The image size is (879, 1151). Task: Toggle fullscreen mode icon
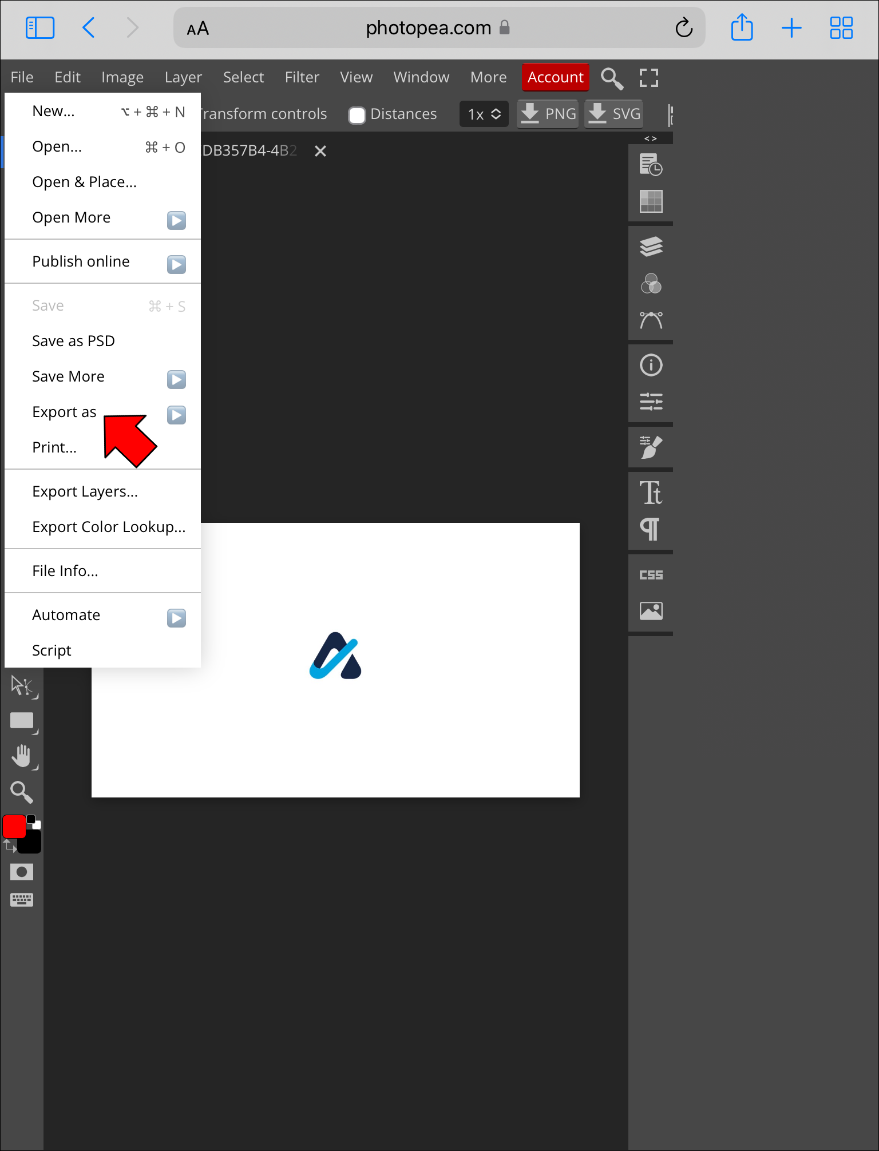coord(649,78)
